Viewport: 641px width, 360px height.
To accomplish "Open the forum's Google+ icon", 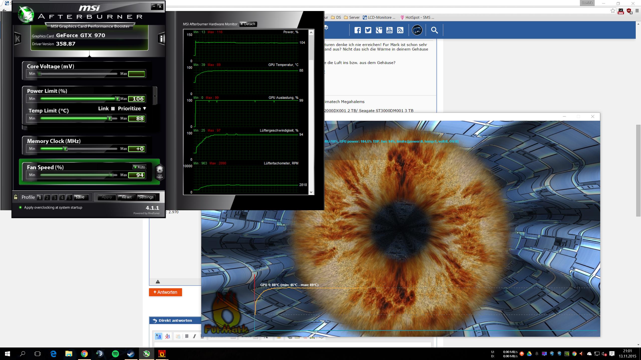I will tap(379, 30).
